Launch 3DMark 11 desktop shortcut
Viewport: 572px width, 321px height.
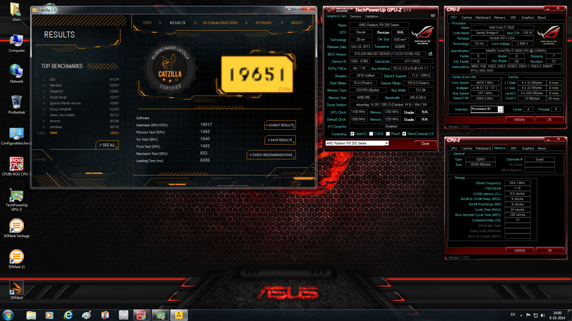coord(16,259)
